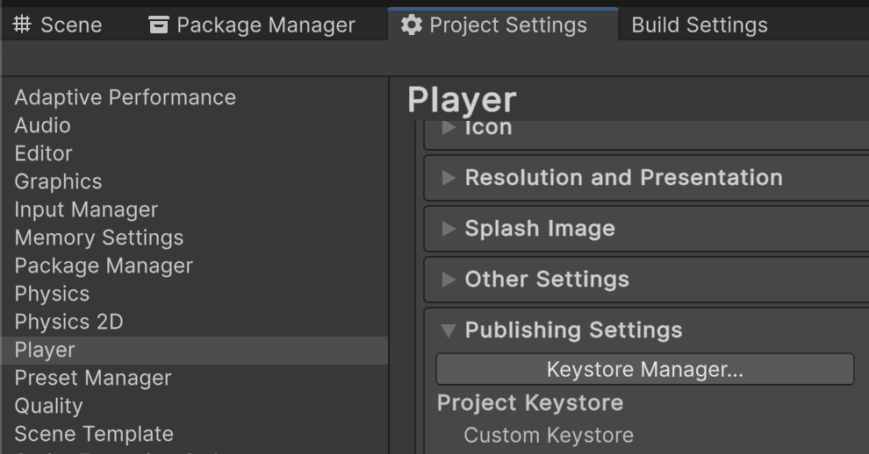Open Quality settings category
Screen dimensions: 869x454
(48, 406)
